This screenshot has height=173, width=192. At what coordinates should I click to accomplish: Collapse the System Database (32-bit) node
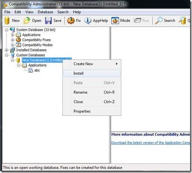pos(6,30)
